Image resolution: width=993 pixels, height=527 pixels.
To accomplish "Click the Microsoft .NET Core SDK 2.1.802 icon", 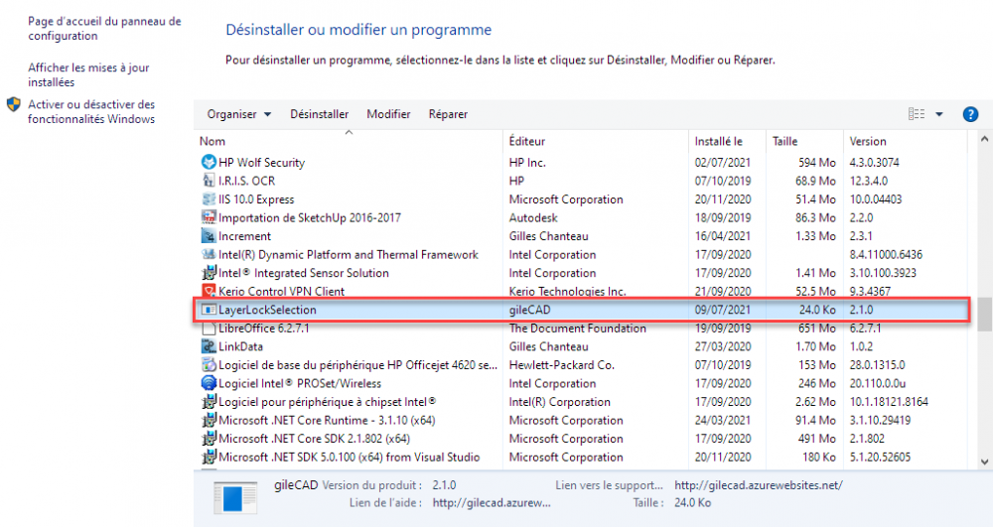I will click(209, 439).
